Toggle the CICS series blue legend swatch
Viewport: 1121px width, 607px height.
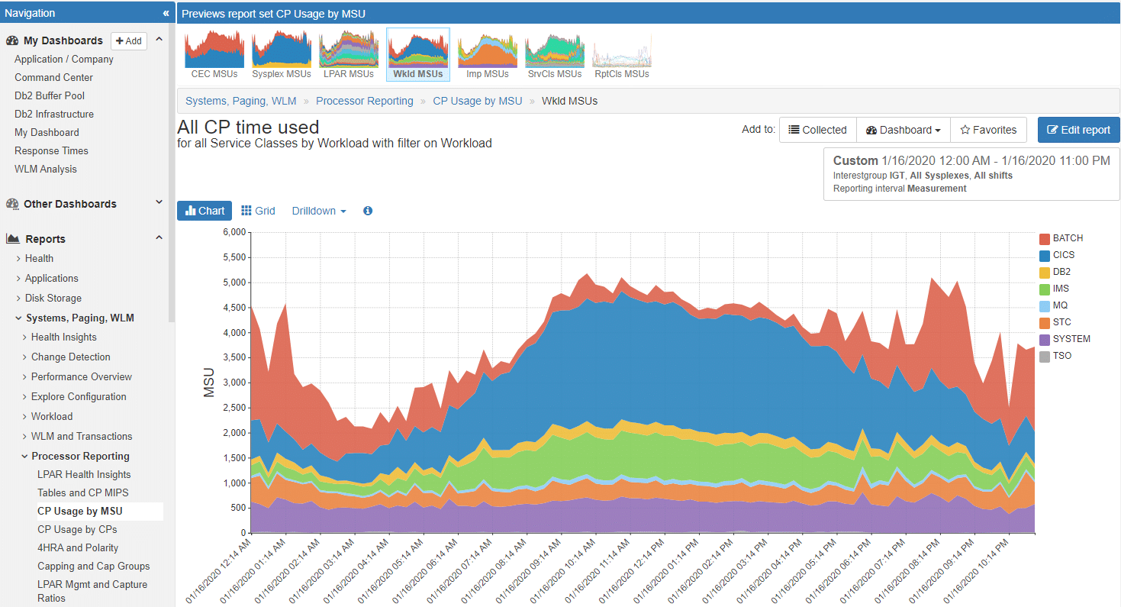1045,255
